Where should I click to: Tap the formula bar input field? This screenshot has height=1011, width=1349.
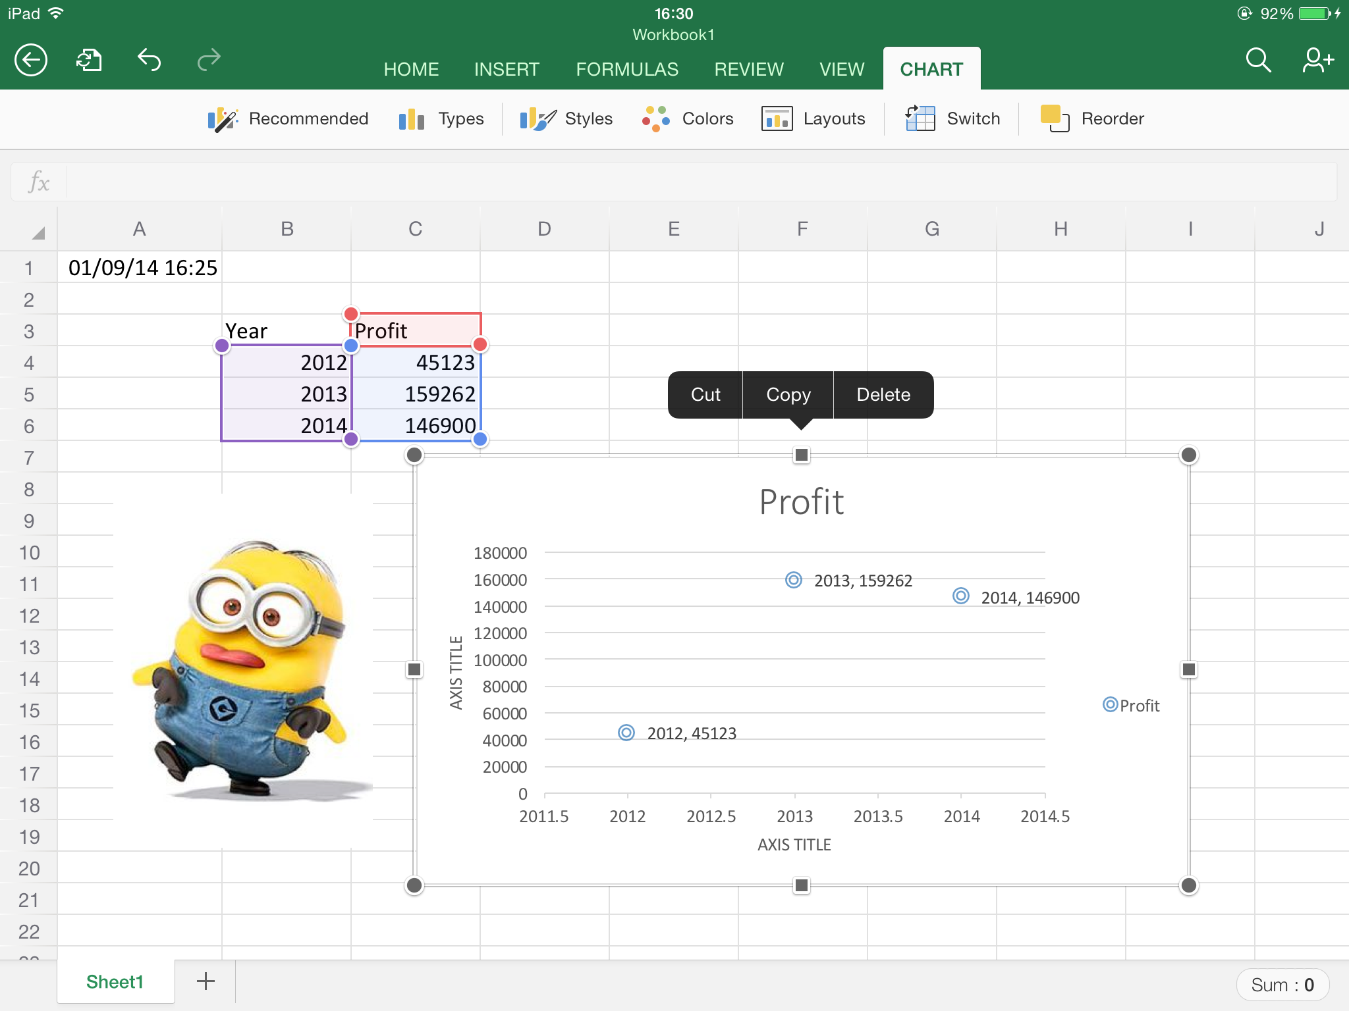702,182
